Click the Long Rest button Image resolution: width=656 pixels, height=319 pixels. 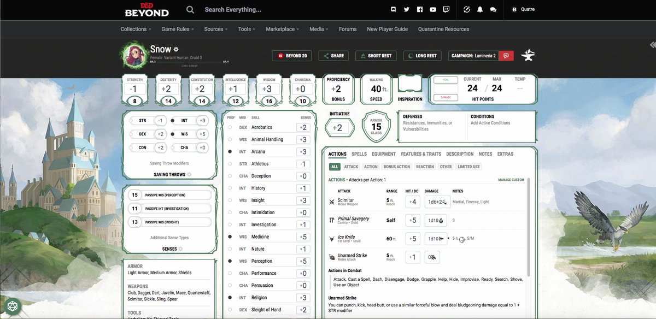(x=423, y=56)
